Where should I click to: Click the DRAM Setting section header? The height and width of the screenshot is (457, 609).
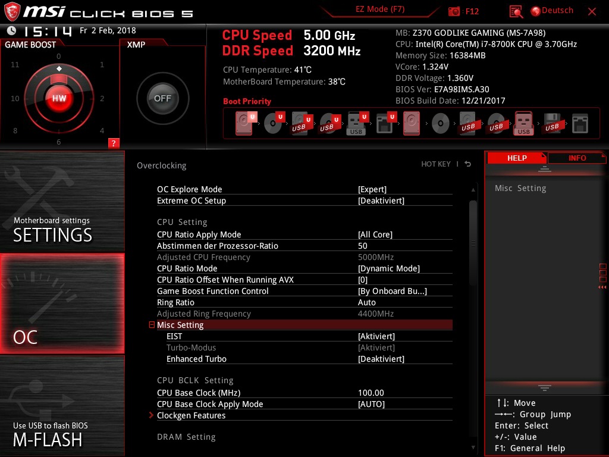click(186, 437)
